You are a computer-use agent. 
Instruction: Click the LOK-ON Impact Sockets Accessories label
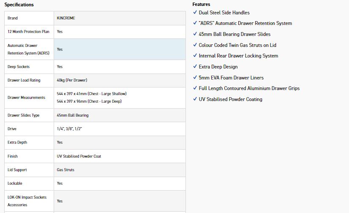click(x=27, y=201)
